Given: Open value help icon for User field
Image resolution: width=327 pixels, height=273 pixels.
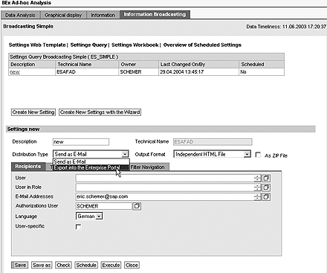Looking at the screenshot, I should 266,179.
